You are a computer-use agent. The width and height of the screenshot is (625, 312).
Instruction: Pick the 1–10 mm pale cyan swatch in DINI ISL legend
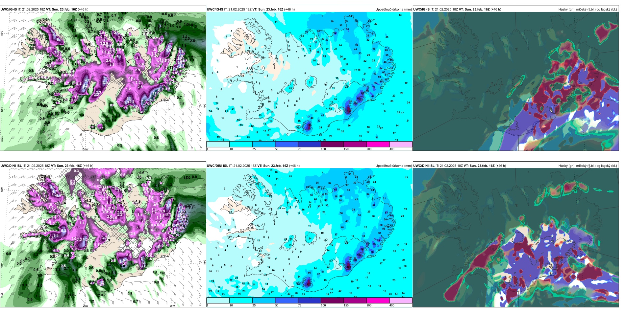pyautogui.click(x=218, y=301)
